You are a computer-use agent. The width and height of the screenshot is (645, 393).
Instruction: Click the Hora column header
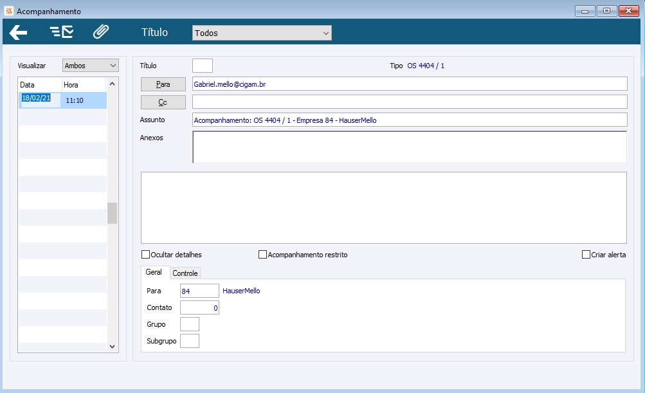84,85
